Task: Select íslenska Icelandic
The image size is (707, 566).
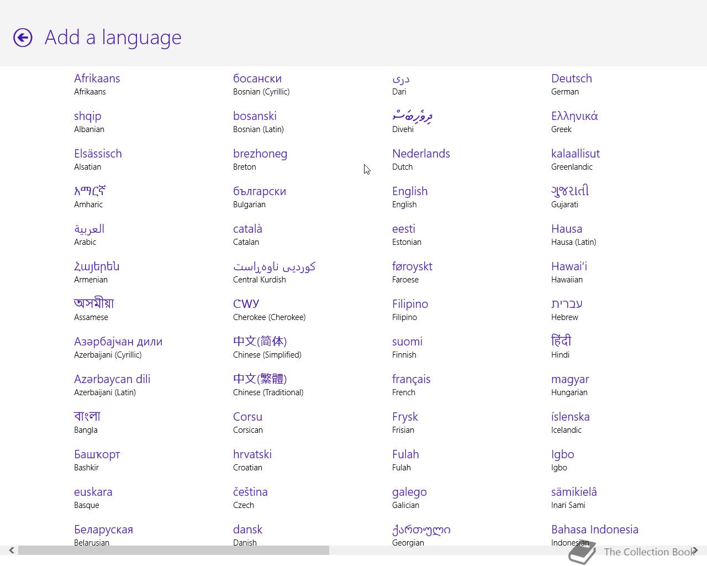Action: [571, 423]
